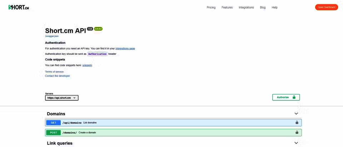The image size is (343, 147).
Task: Open the Pricing menu item
Action: (211, 7)
